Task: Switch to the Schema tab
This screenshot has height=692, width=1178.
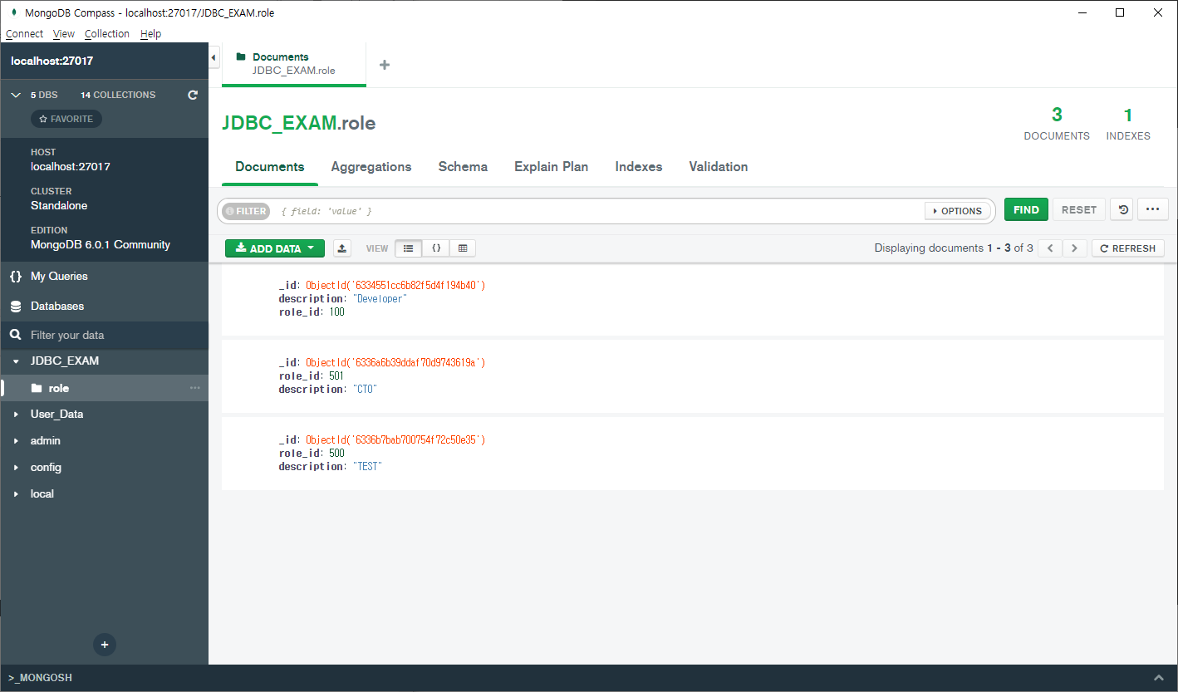Action: [463, 167]
